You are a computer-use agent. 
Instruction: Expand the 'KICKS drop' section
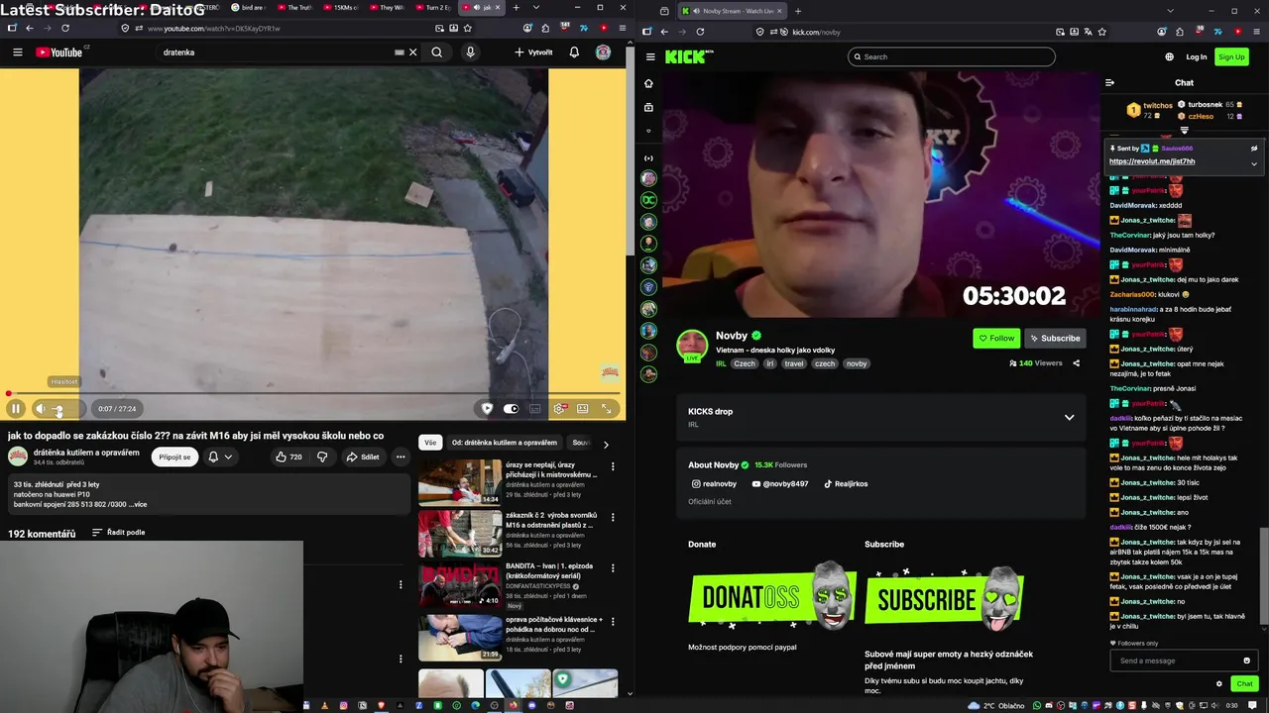pyautogui.click(x=1069, y=417)
